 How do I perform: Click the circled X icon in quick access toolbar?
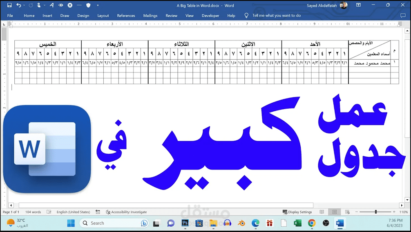pos(70,5)
